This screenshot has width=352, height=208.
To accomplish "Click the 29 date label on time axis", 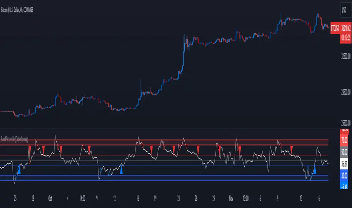I will pos(213,199).
